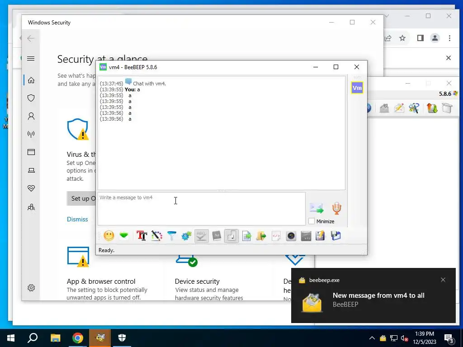463x347 pixels.
Task: Click the purple Vm user avatar
Action: coord(357,88)
